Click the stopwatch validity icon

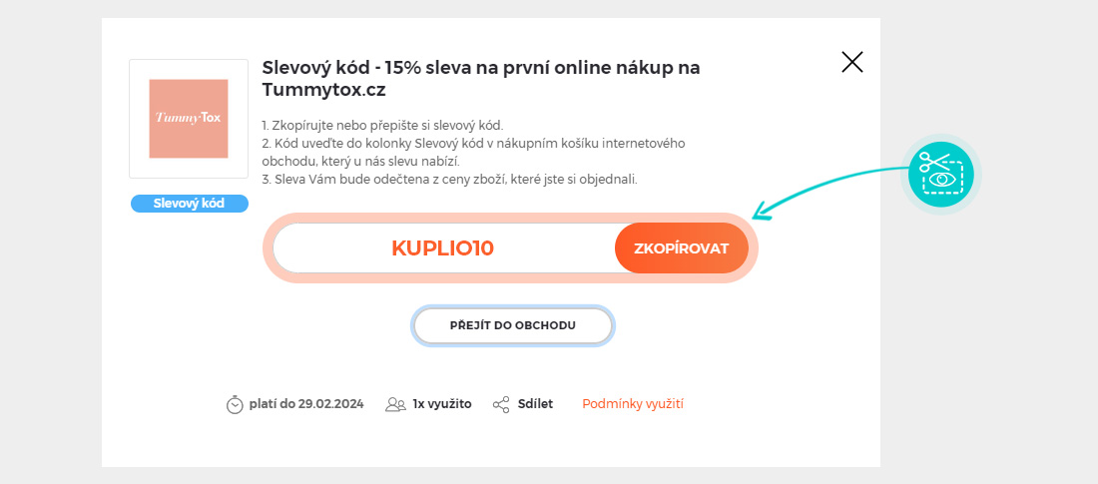(235, 404)
